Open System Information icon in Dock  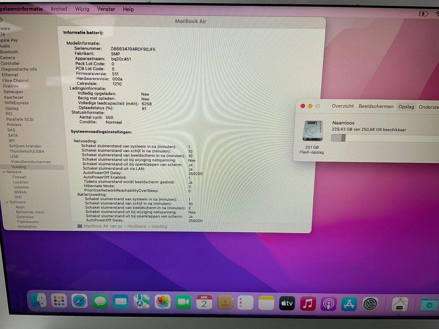click(x=400, y=305)
